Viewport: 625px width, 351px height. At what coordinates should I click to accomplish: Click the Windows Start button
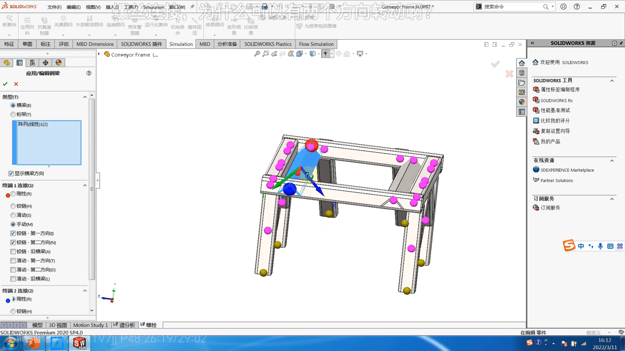[11, 343]
